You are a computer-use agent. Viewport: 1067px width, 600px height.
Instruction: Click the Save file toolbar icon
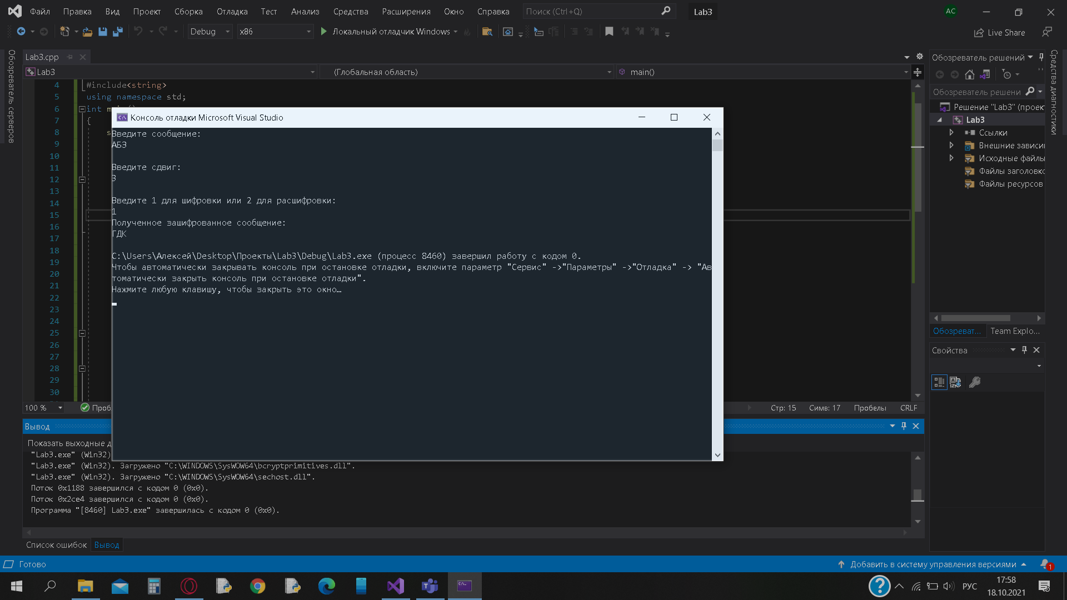pos(102,32)
